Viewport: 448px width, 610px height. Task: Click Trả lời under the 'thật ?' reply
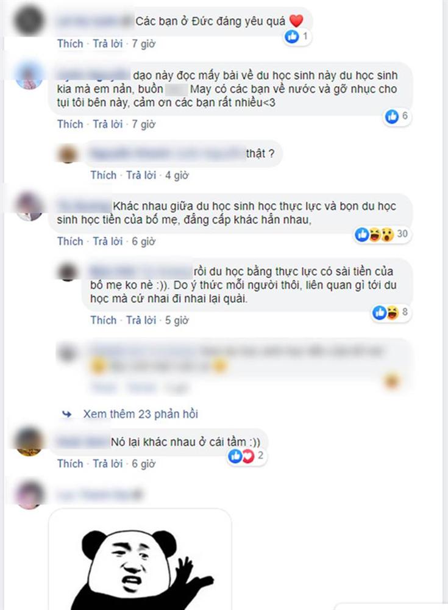(141, 176)
